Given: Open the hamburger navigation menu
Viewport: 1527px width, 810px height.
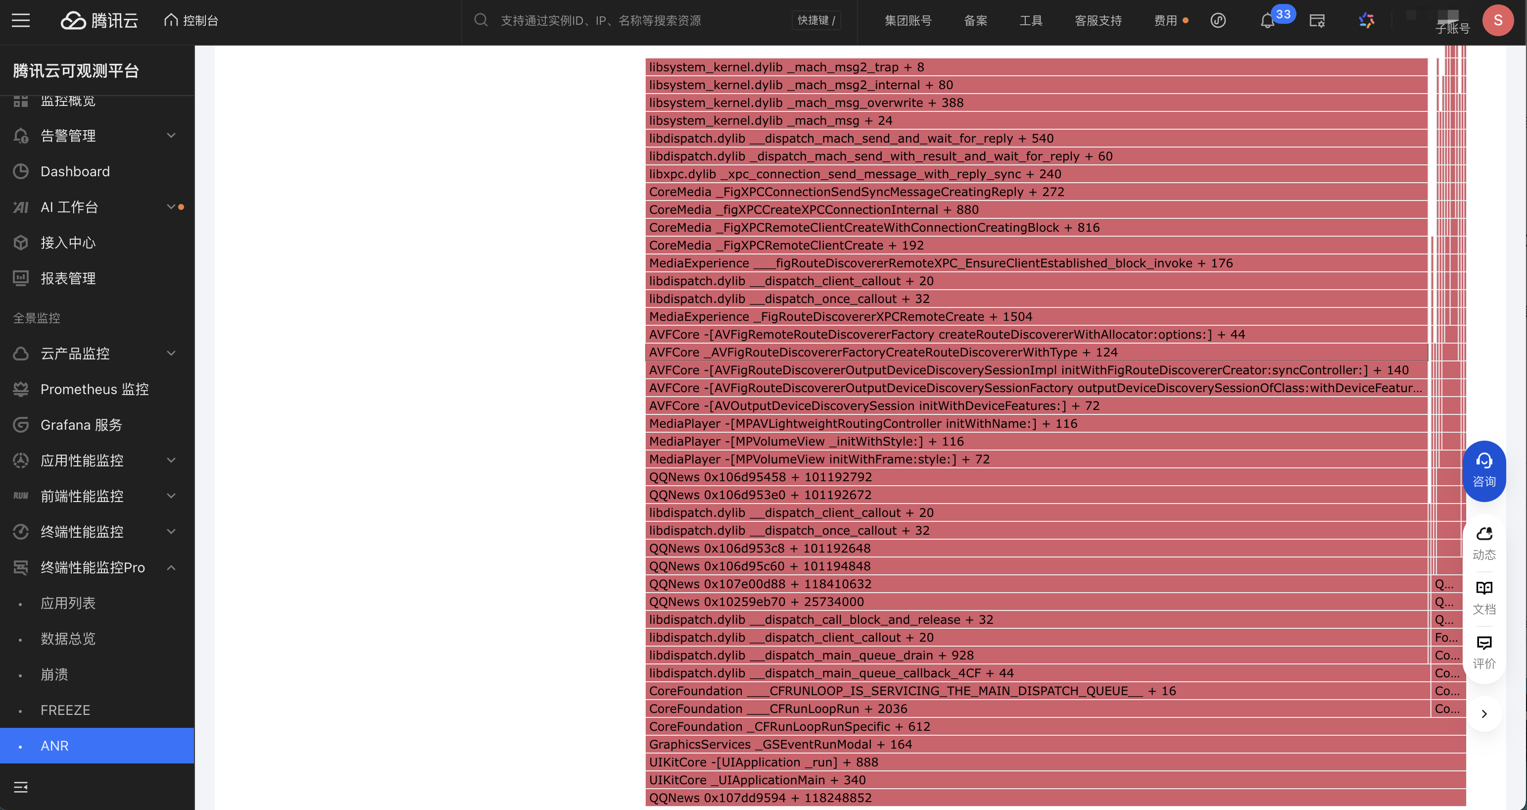Looking at the screenshot, I should click(x=21, y=21).
